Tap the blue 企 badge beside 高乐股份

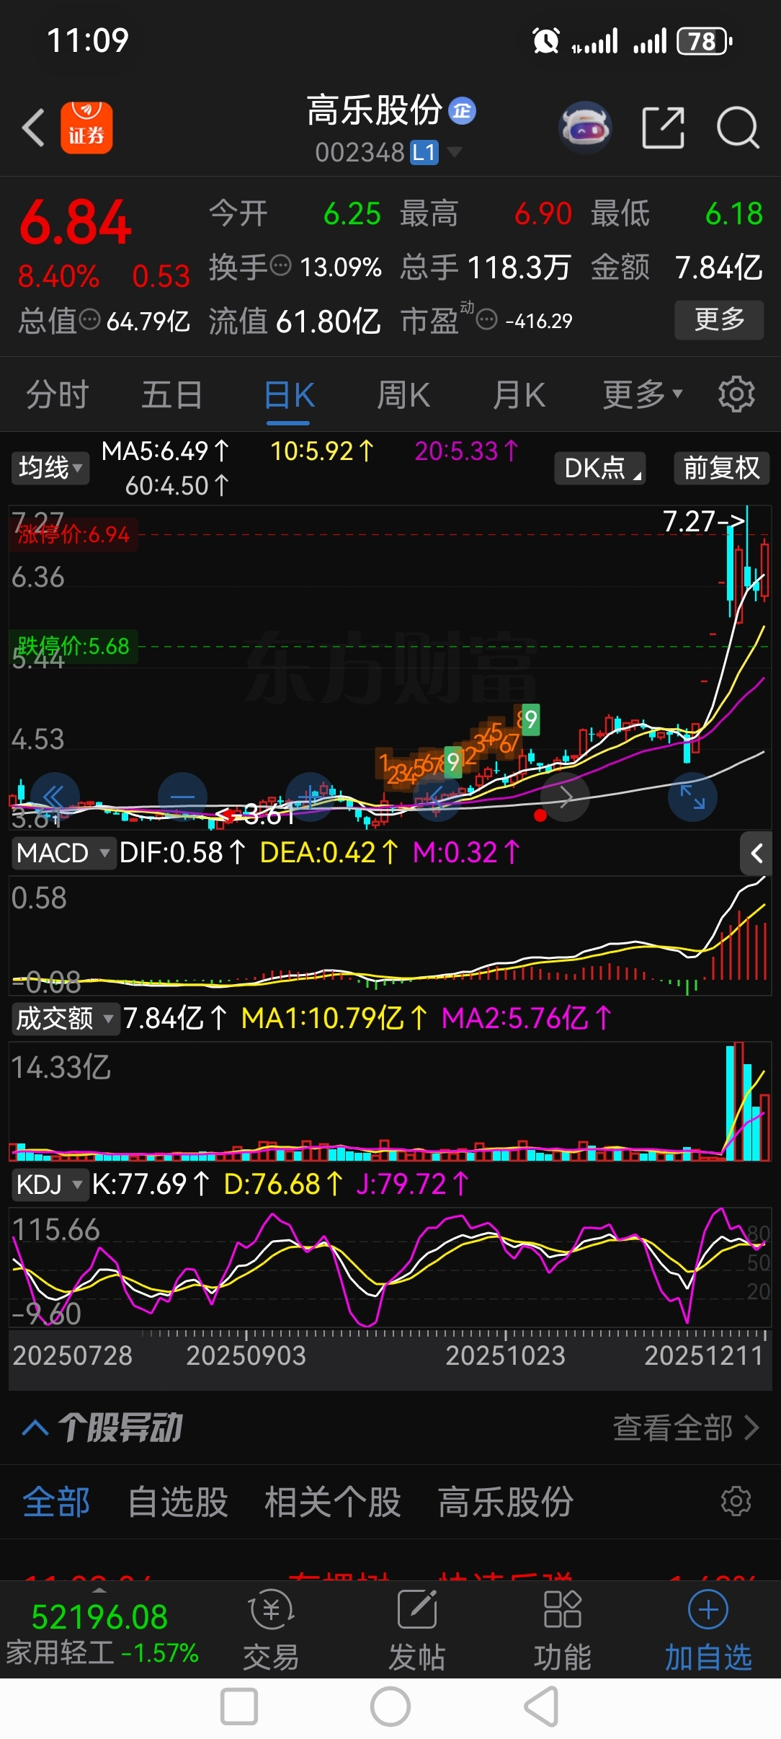pyautogui.click(x=462, y=111)
